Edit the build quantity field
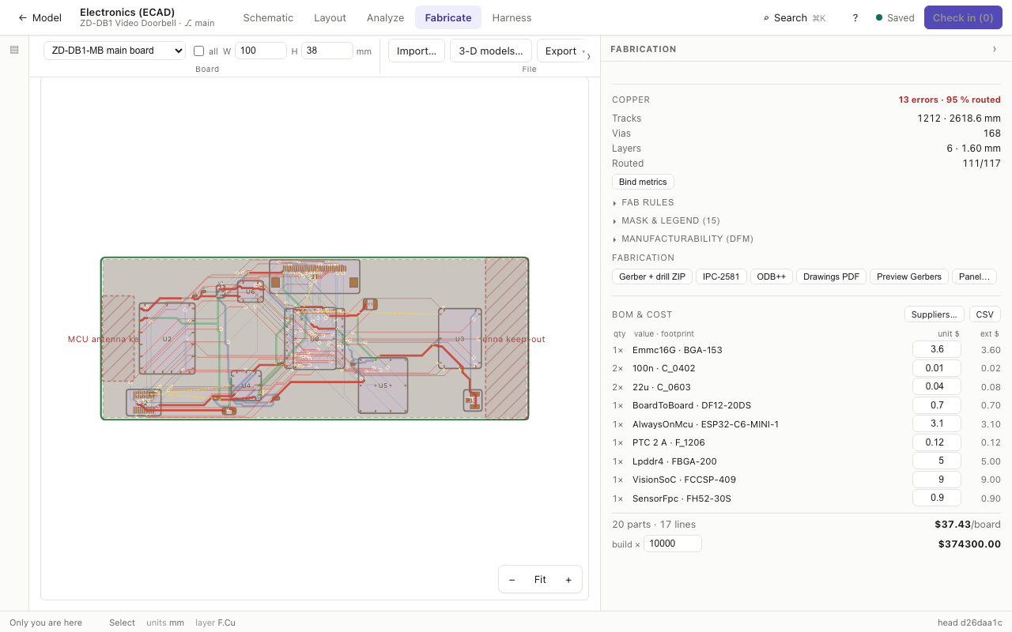1012x632 pixels. pyautogui.click(x=673, y=544)
